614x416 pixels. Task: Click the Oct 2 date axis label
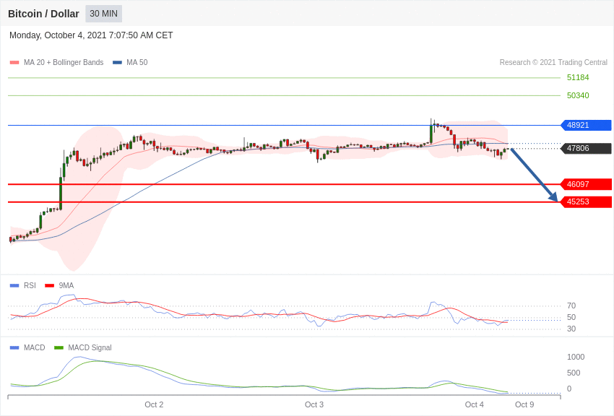[154, 404]
